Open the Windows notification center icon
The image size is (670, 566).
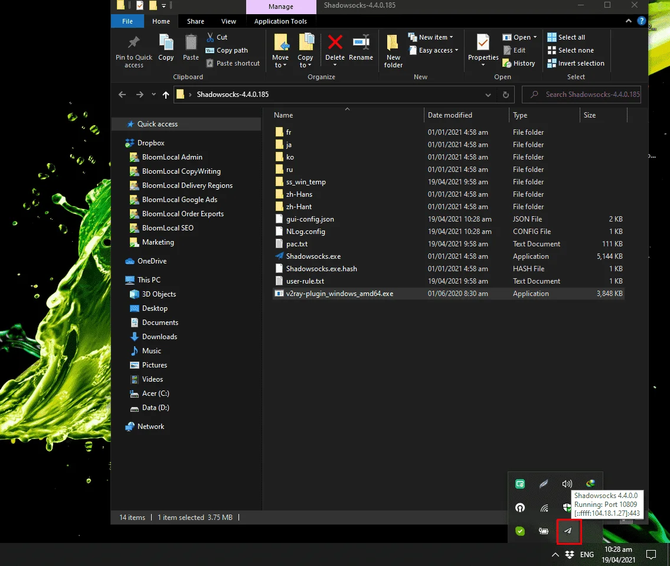pyautogui.click(x=651, y=554)
